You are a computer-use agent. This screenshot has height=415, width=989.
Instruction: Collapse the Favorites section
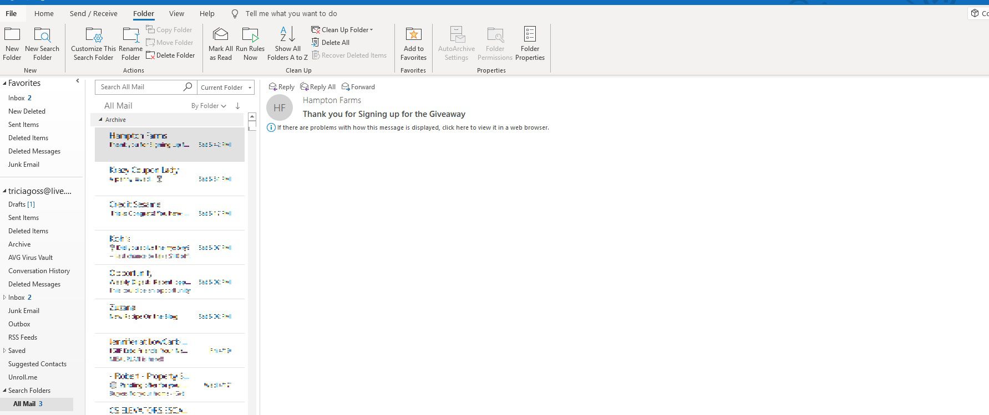(x=4, y=83)
